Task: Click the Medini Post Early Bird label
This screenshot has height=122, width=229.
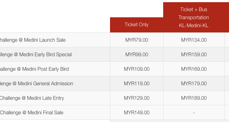Action: click(x=34, y=69)
